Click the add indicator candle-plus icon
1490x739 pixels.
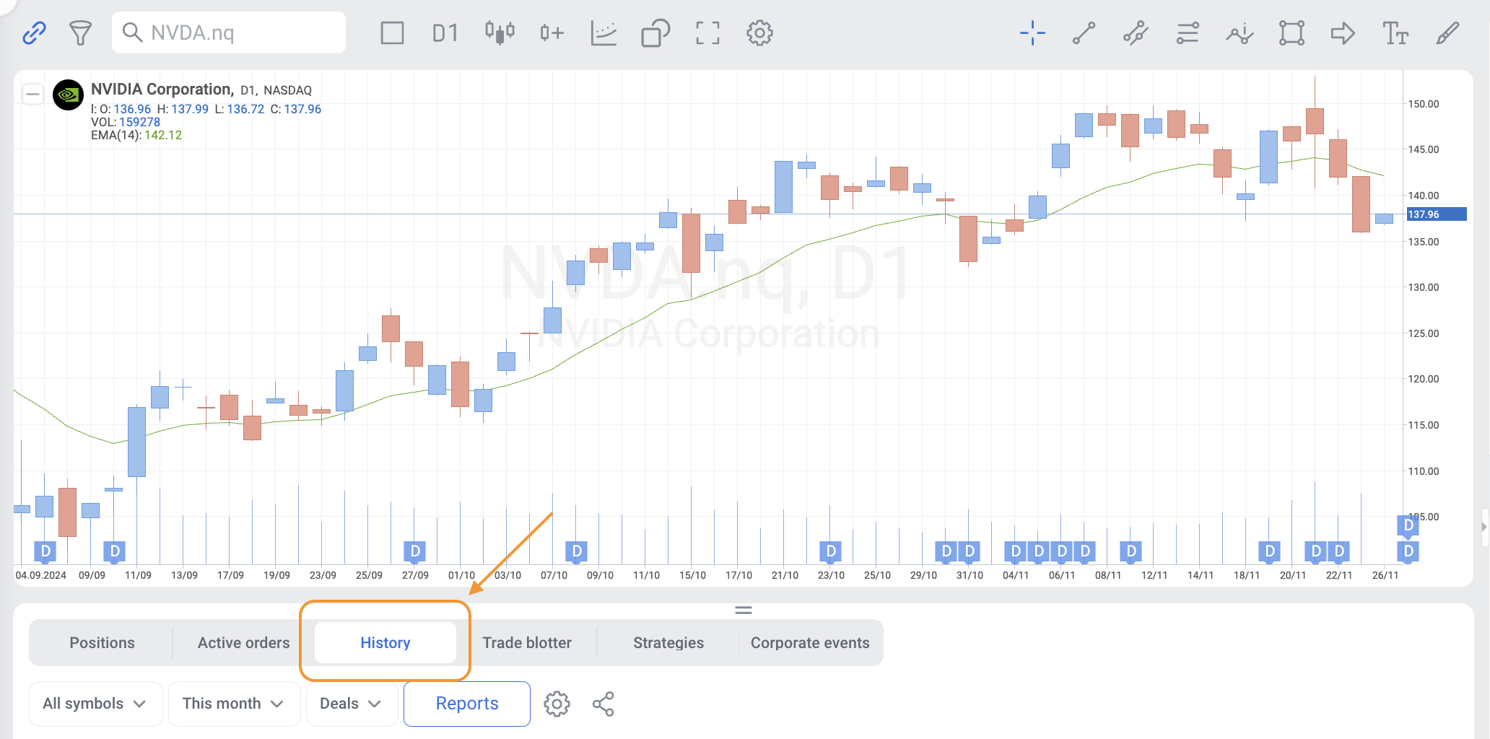click(x=552, y=32)
